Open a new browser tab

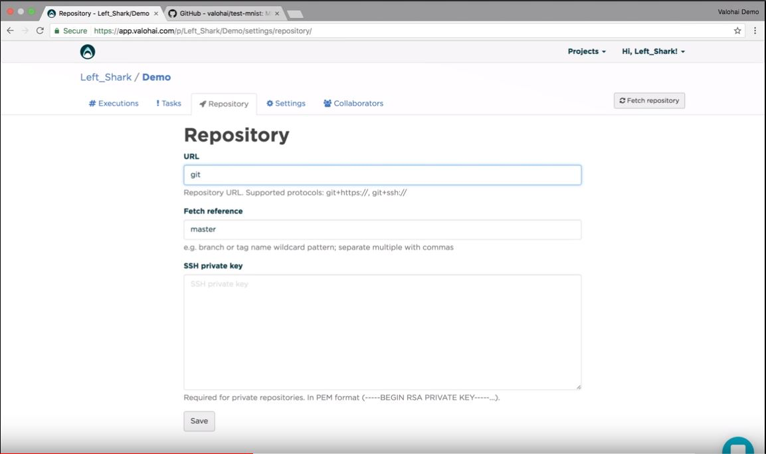pyautogui.click(x=295, y=14)
